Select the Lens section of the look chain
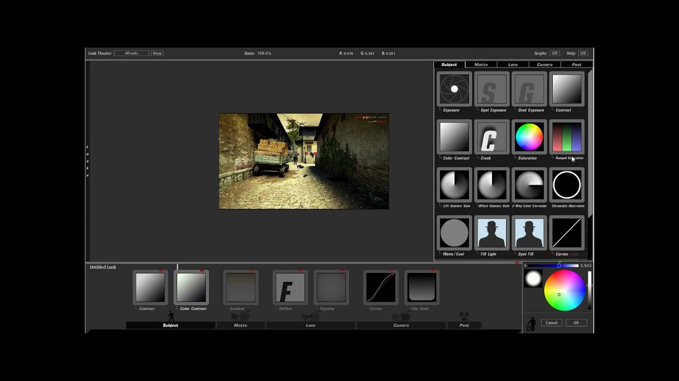The image size is (679, 381). pyautogui.click(x=311, y=325)
